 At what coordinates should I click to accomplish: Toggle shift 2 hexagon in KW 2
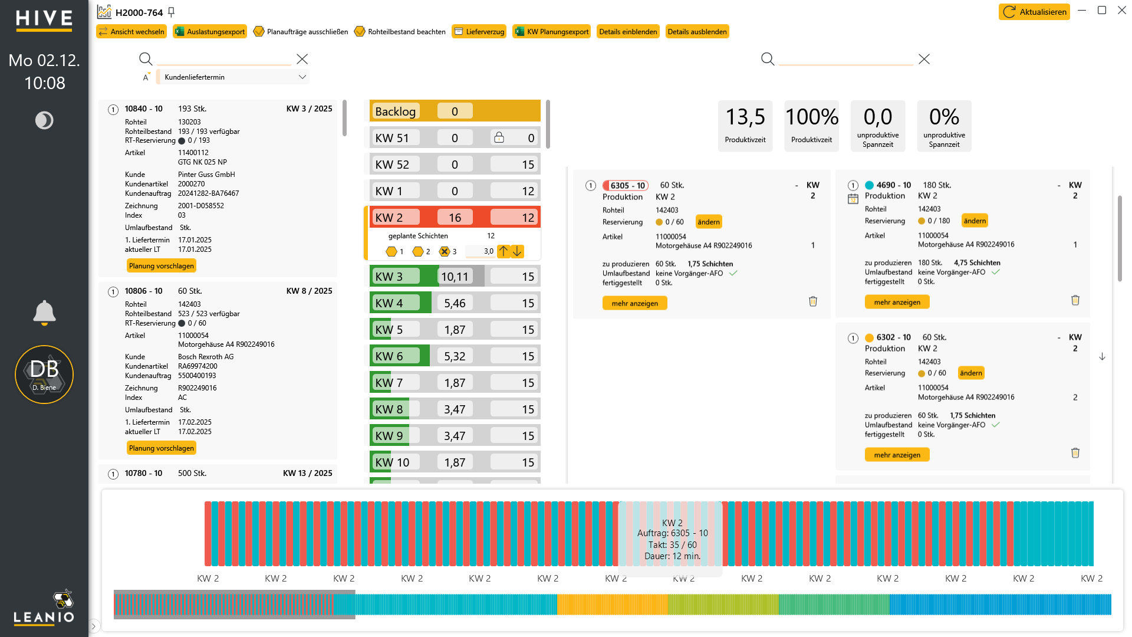pyautogui.click(x=417, y=252)
